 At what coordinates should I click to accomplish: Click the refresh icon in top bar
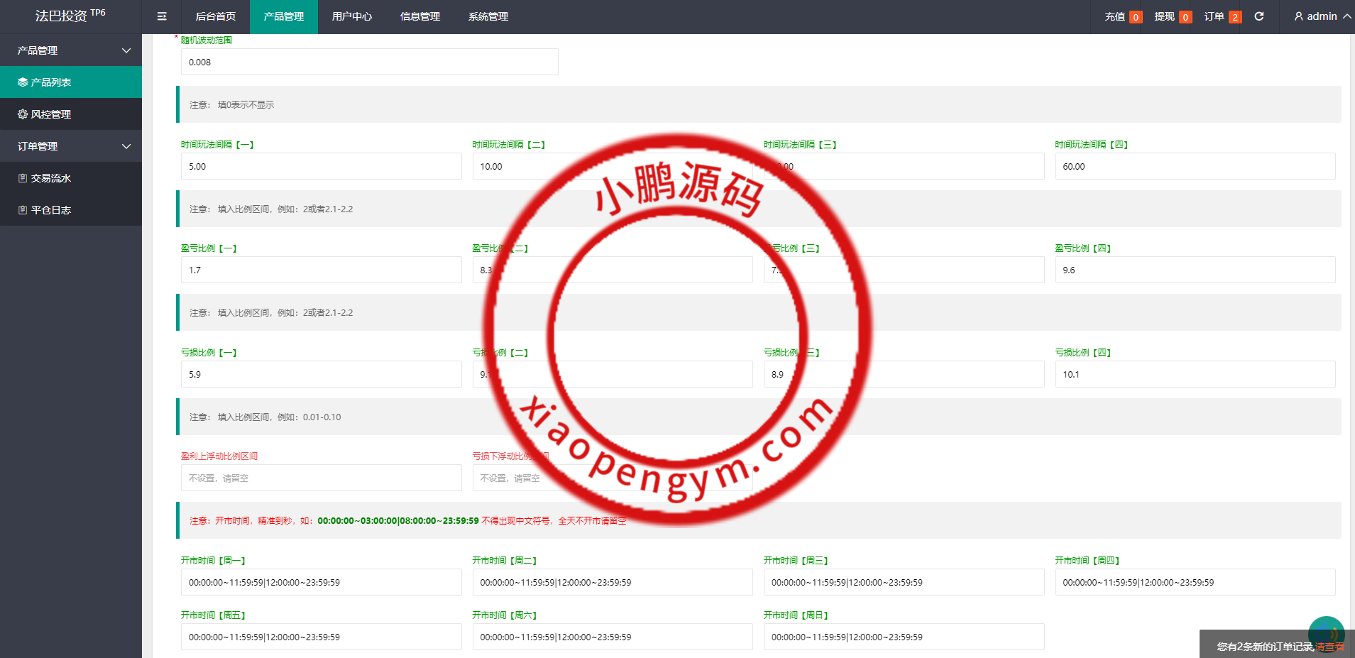click(1259, 16)
